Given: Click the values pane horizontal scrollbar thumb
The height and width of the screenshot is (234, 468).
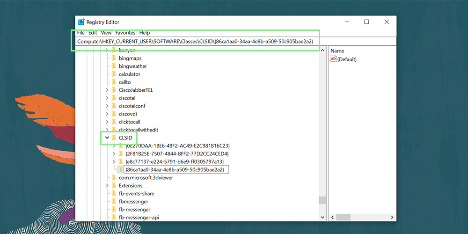Looking at the screenshot, I should click(343, 217).
